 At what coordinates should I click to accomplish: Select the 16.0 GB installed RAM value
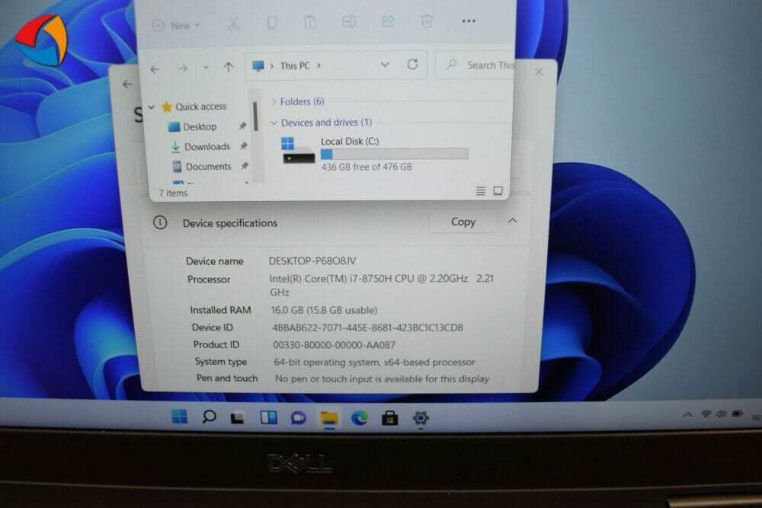(x=324, y=310)
